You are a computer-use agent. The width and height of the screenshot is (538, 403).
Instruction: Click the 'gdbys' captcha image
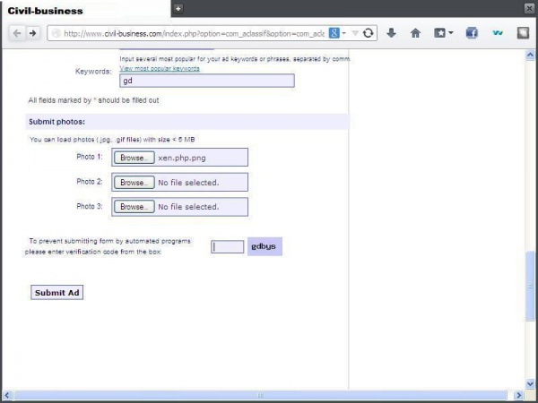(265, 246)
